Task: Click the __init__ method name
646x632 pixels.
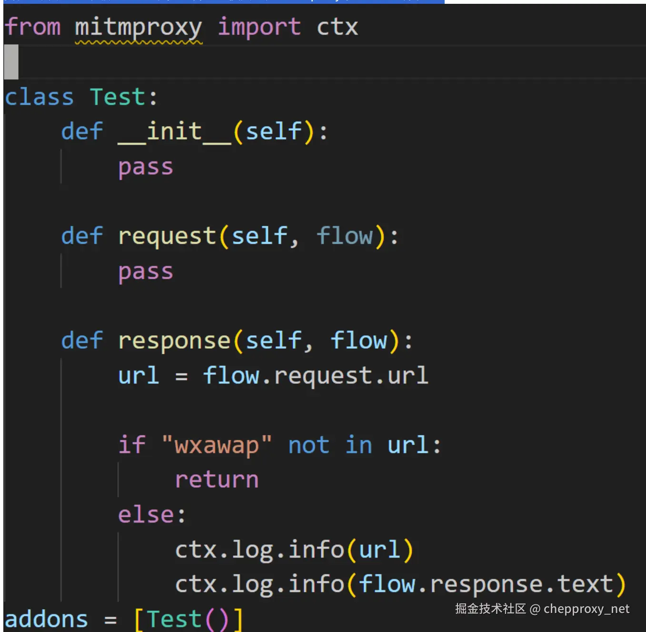Action: 175,131
